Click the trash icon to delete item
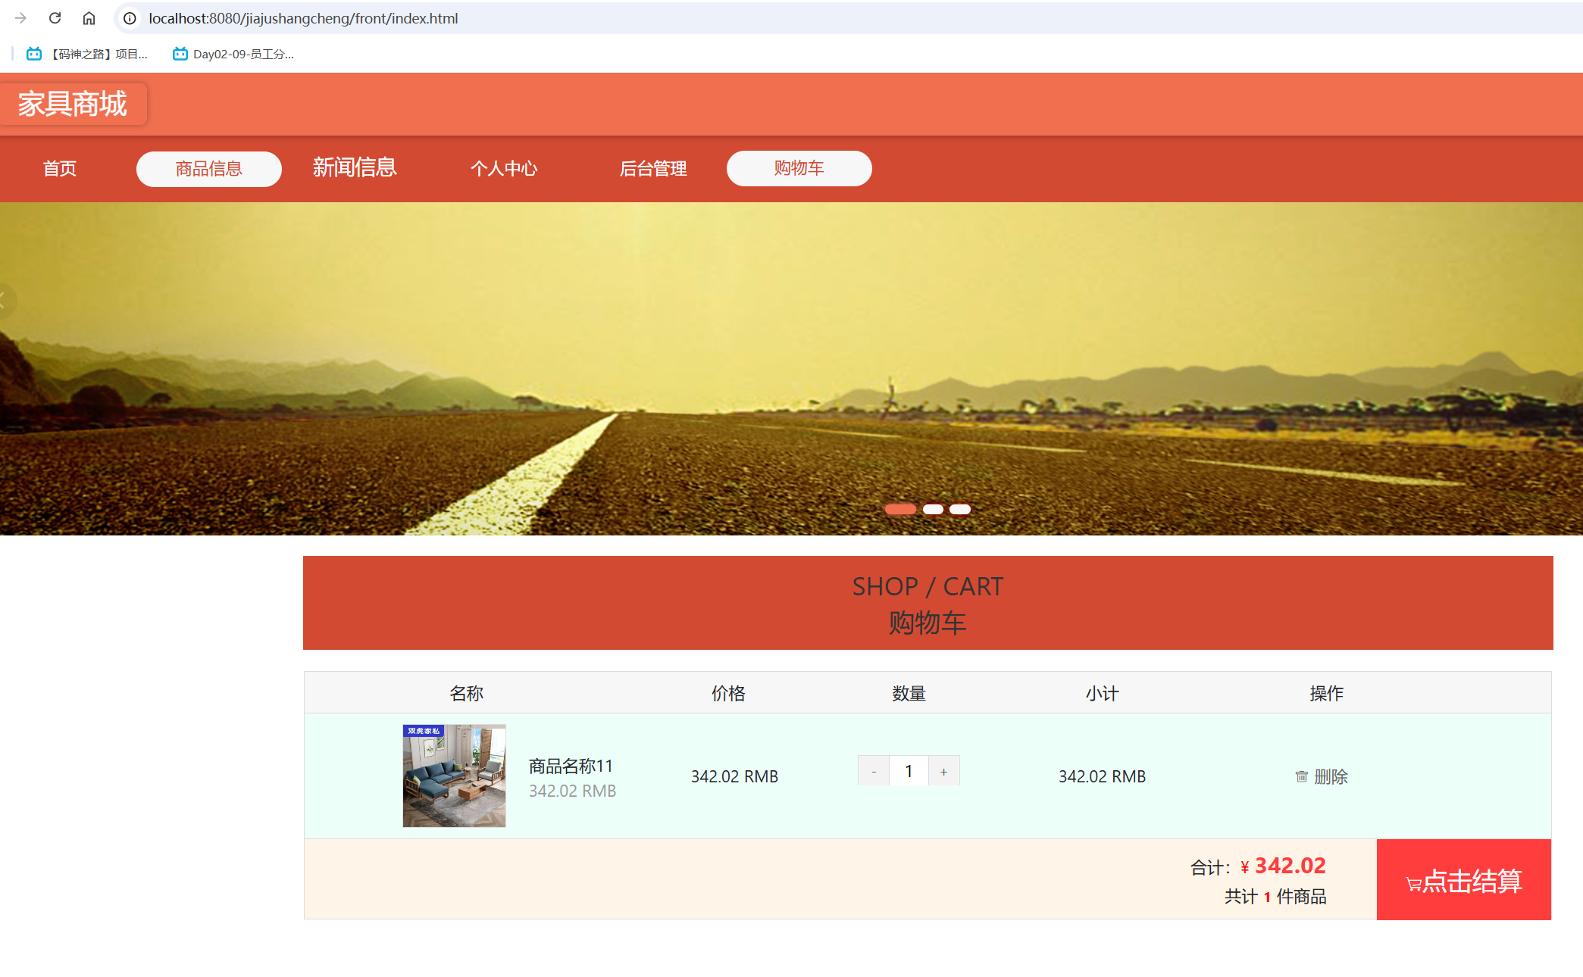The height and width of the screenshot is (977, 1583). pos(1301,776)
